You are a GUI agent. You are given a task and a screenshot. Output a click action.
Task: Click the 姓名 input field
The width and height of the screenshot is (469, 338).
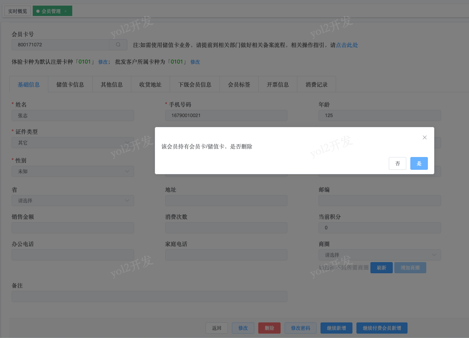click(x=73, y=115)
